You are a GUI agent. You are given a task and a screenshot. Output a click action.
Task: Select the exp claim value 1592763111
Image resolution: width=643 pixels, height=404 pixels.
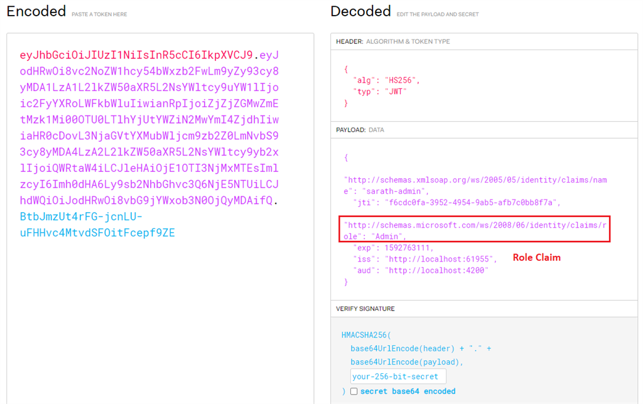coord(409,247)
